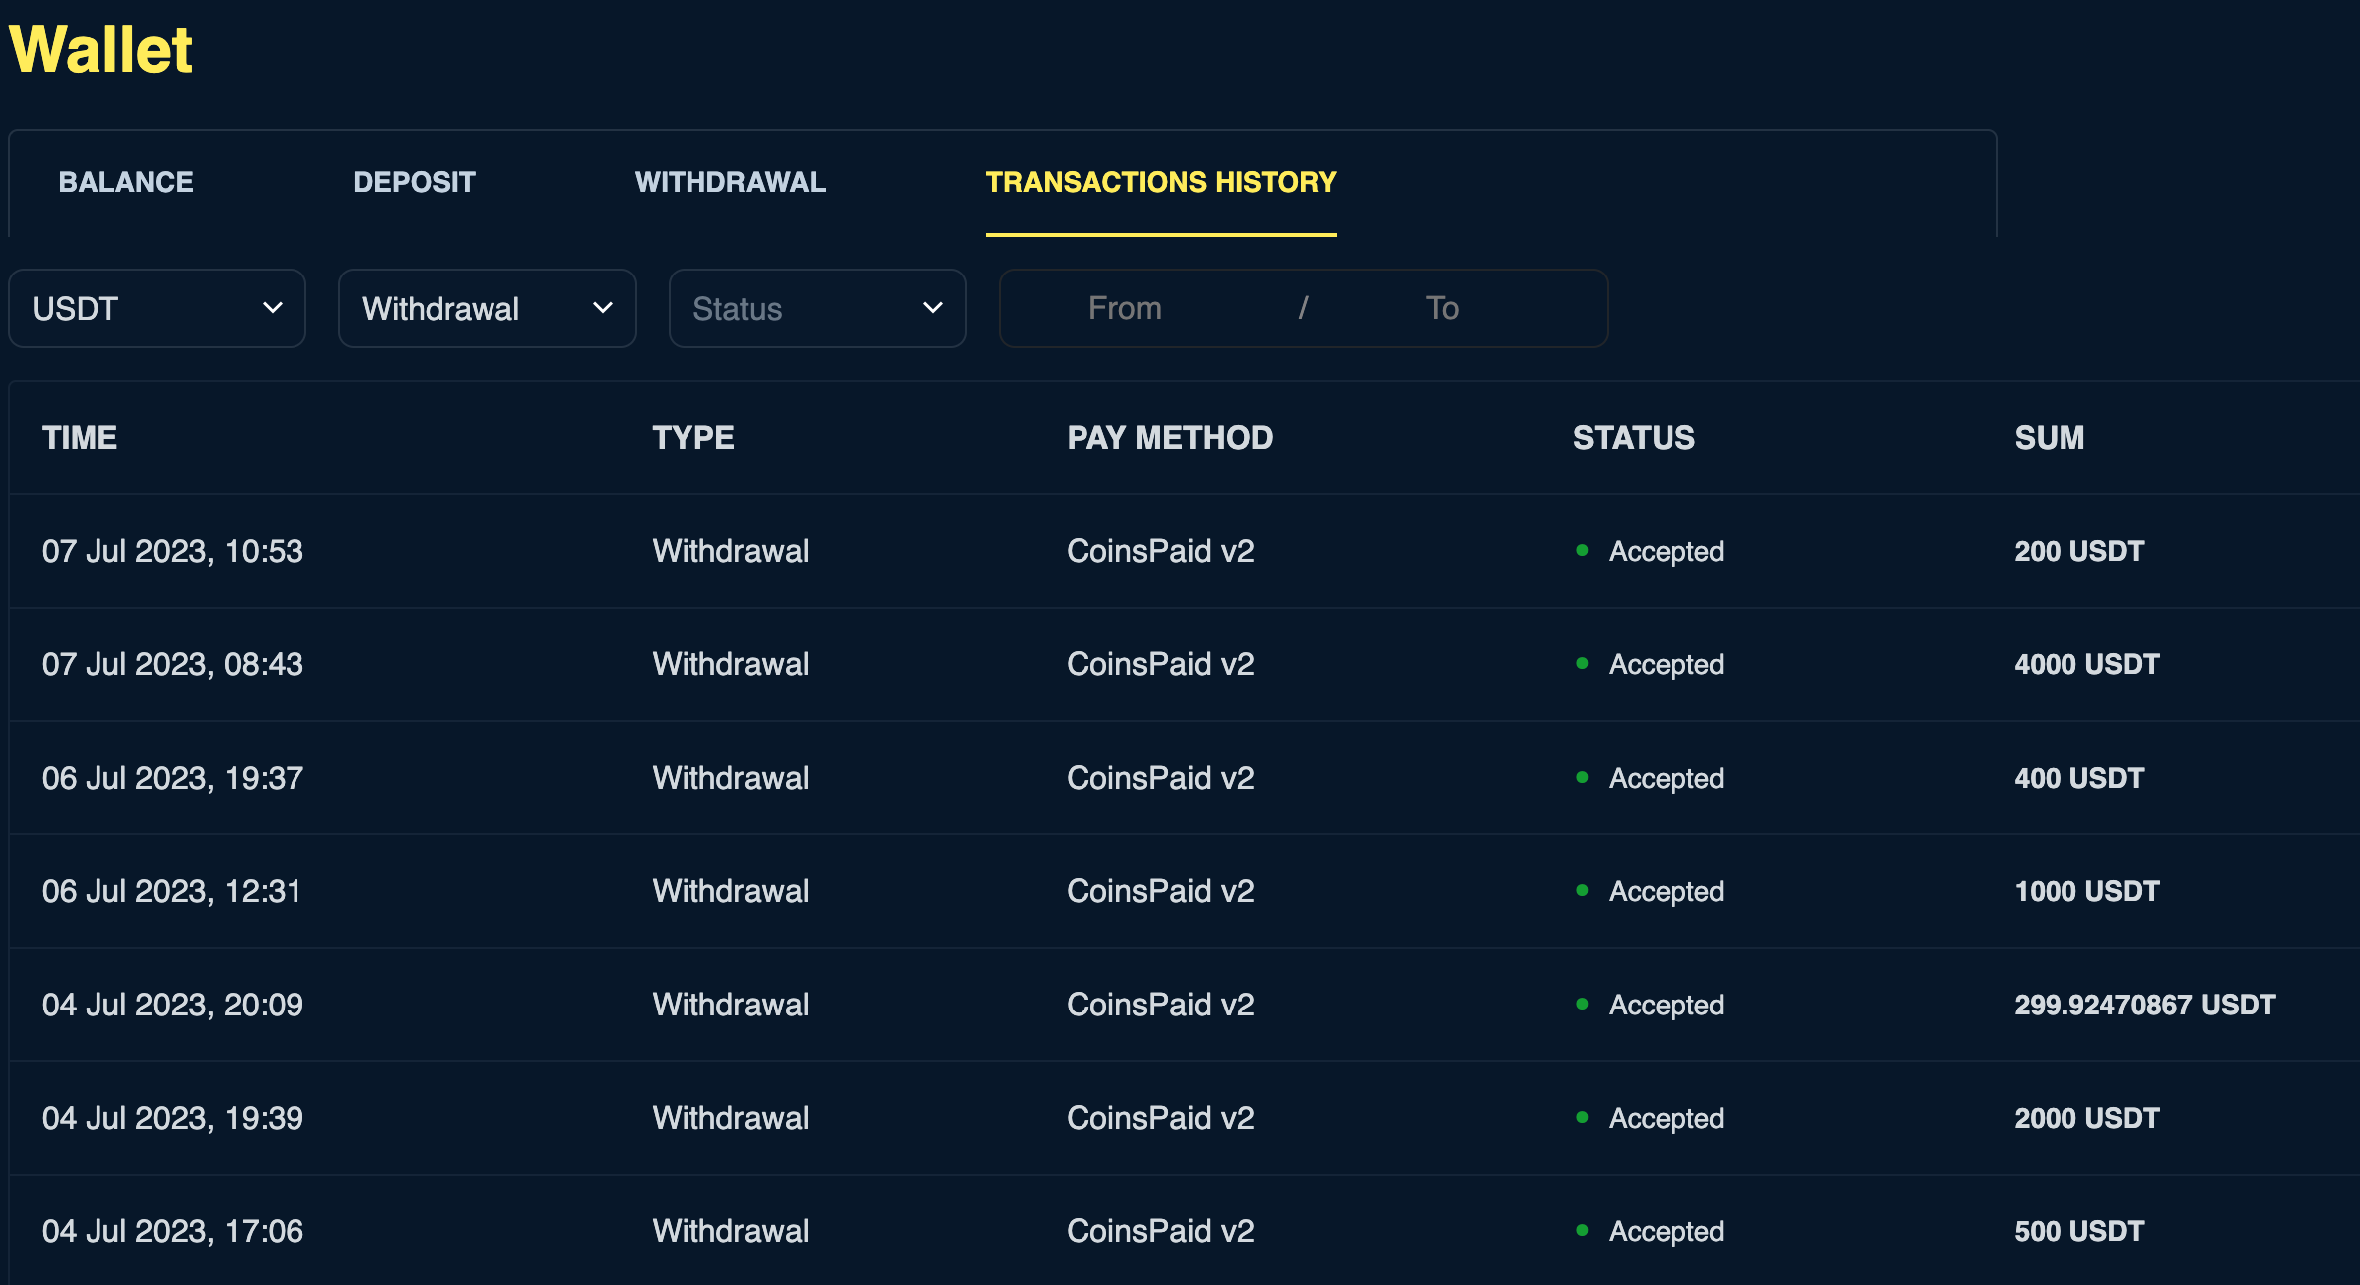Click the To date field
Viewport: 2360px width, 1285px height.
pos(1441,308)
